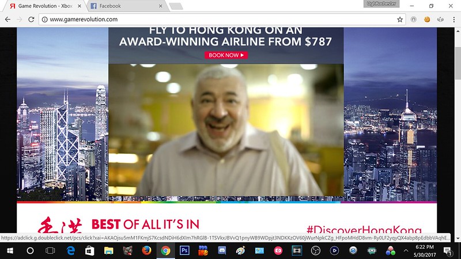Open Cortana search circle
The height and width of the screenshot is (259, 461).
(x=30, y=250)
